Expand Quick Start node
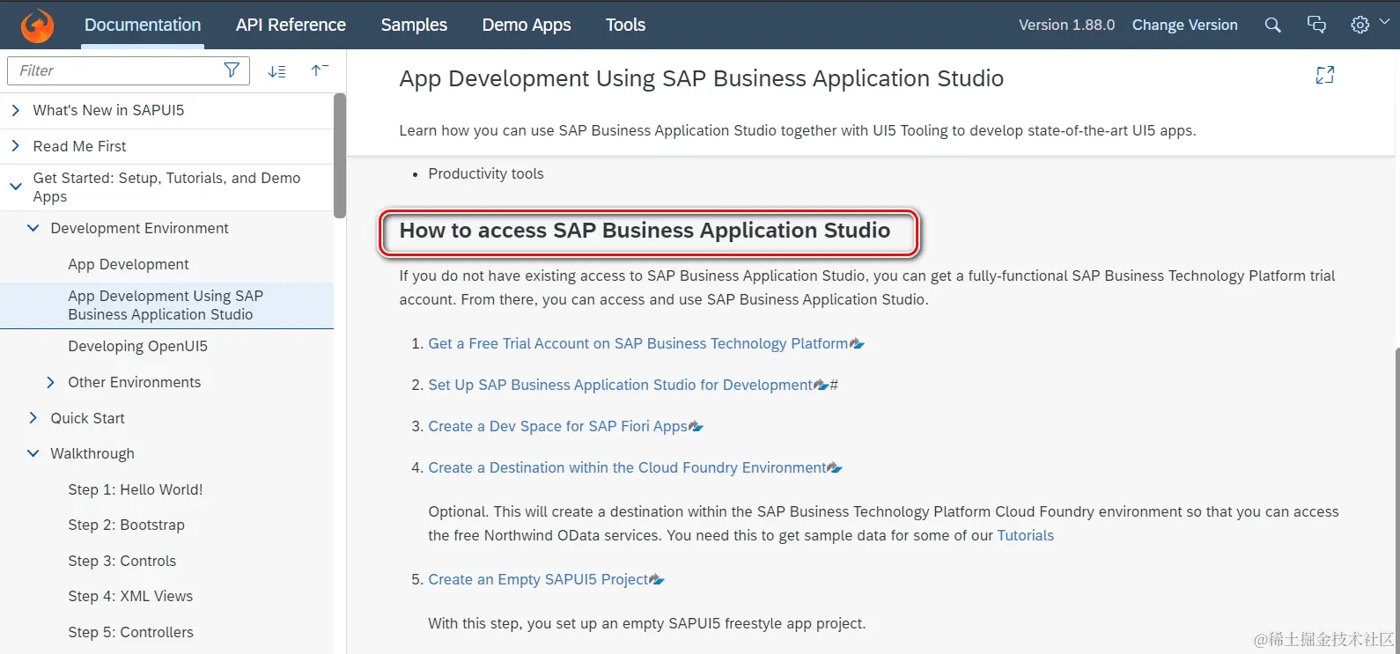The width and height of the screenshot is (1400, 654). pyautogui.click(x=33, y=418)
